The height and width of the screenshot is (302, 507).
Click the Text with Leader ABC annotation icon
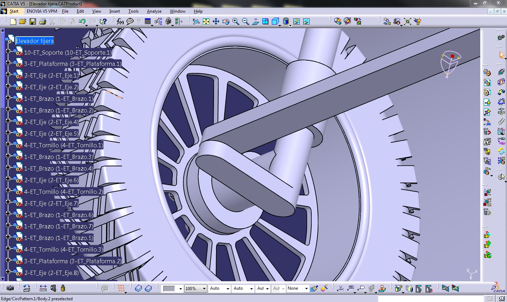(351, 288)
